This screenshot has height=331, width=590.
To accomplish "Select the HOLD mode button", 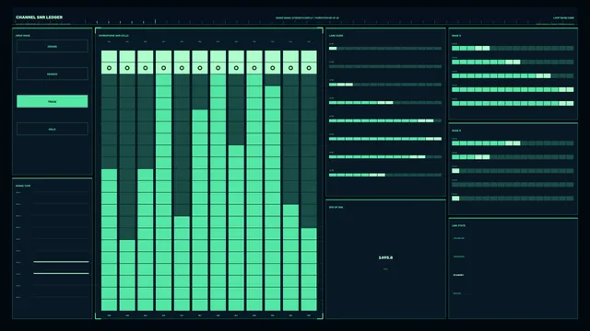I will 53,129.
